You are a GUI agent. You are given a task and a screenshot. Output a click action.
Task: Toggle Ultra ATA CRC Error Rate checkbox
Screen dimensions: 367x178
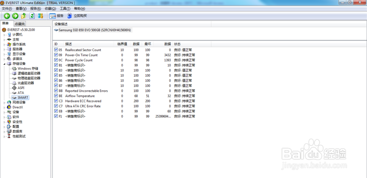coord(56,106)
